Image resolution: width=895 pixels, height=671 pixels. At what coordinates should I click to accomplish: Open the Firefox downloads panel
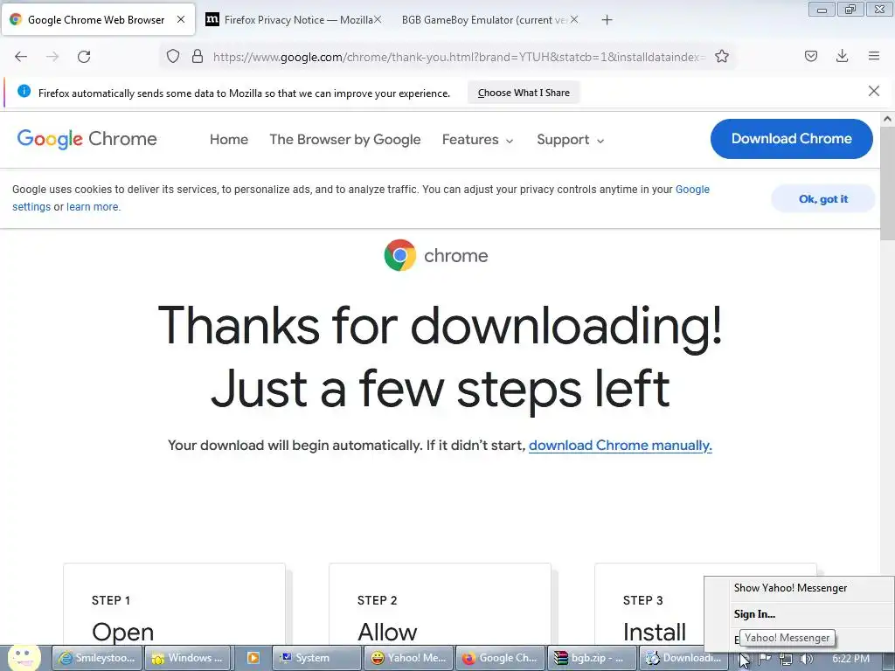[x=842, y=56]
